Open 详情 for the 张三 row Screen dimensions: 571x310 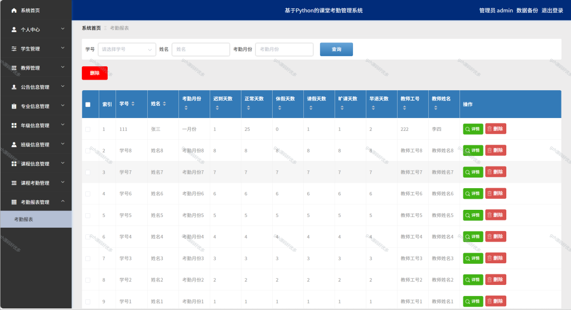(473, 129)
